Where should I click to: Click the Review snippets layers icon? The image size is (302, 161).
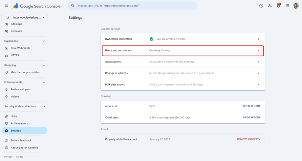tap(6, 89)
